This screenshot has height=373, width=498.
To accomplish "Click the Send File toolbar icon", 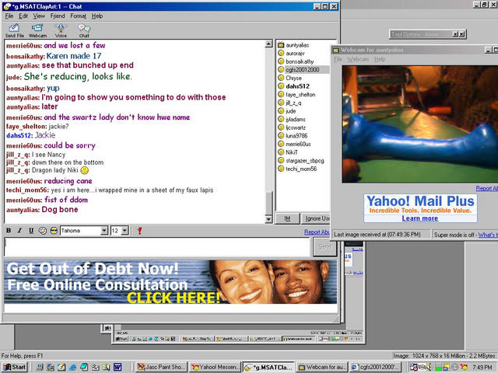I will coord(14,30).
